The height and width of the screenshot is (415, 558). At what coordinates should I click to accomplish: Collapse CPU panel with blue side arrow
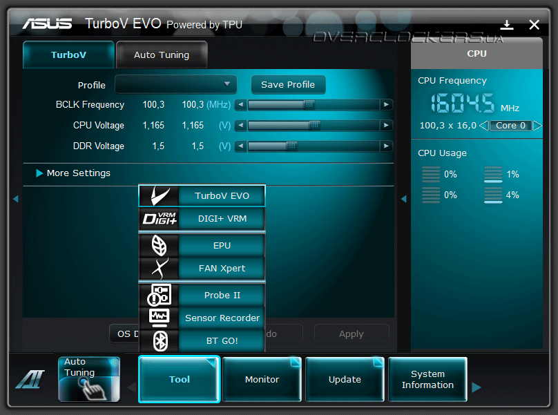[x=403, y=199]
